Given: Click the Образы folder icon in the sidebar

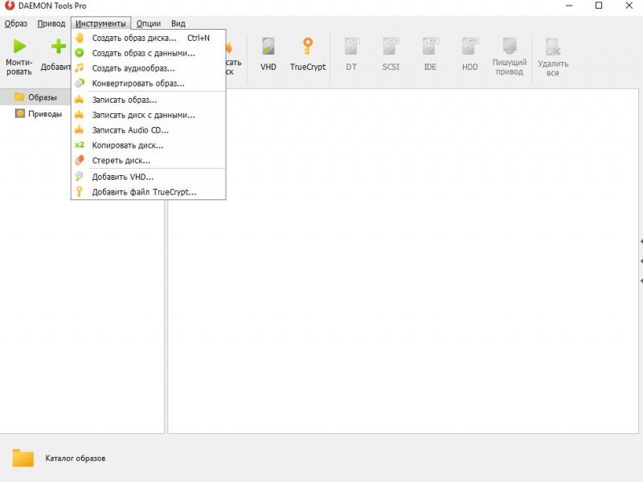Looking at the screenshot, I should (19, 96).
